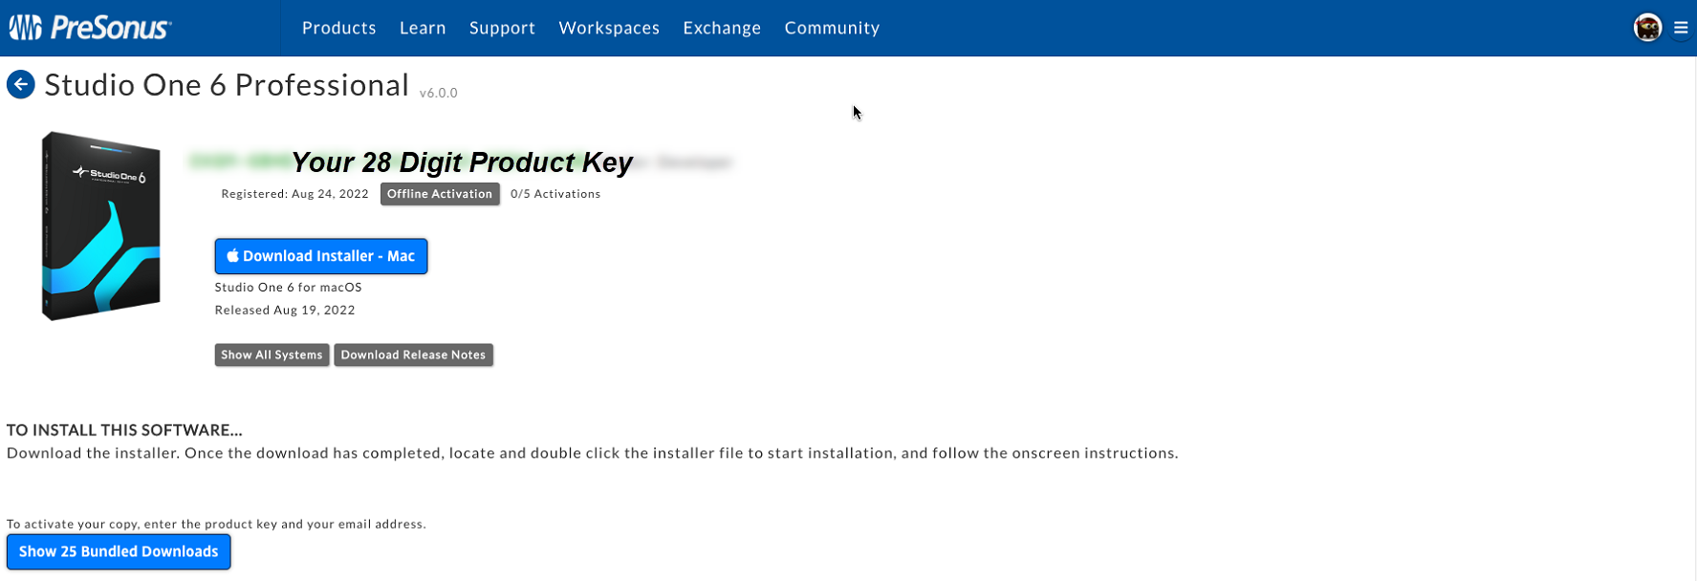The height and width of the screenshot is (581, 1697).
Task: Click the activation instructions line about the product key
Action: [216, 524]
